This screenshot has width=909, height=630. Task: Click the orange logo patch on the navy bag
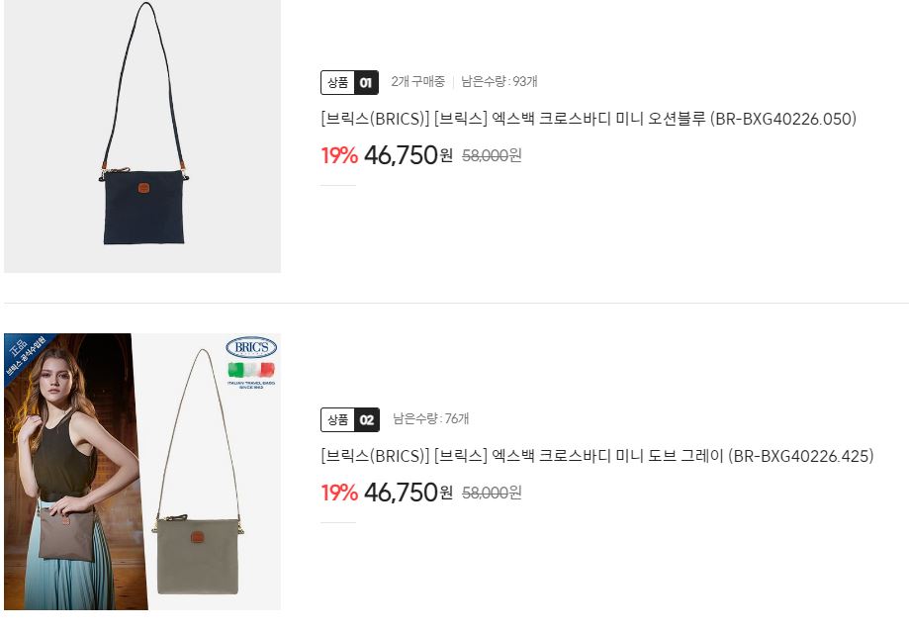(143, 188)
